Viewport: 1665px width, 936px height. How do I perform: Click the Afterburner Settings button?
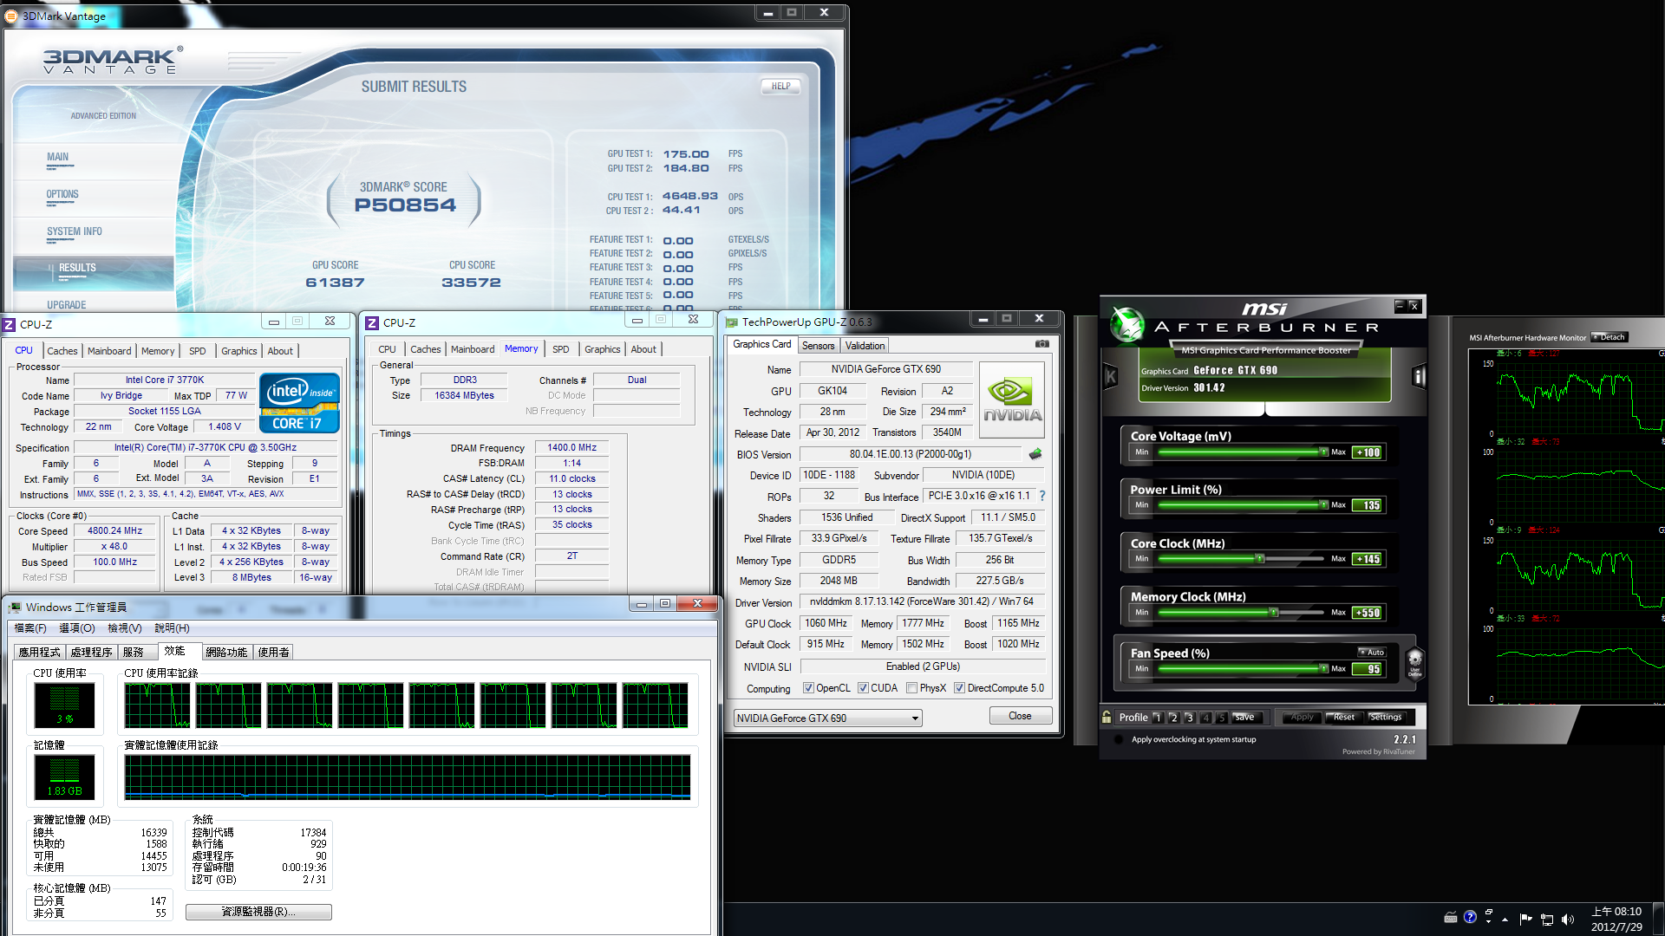tap(1385, 717)
